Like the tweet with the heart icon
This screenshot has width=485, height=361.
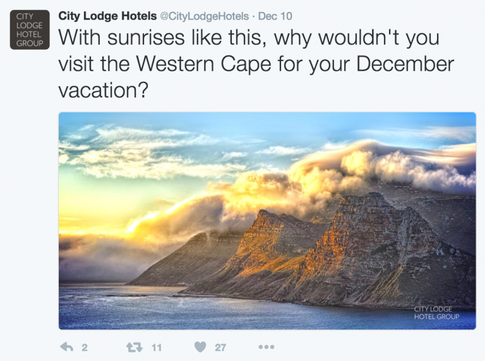coord(200,347)
